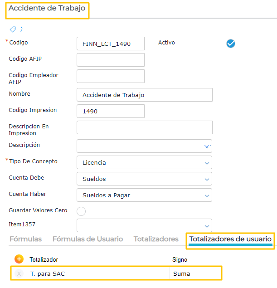The width and height of the screenshot is (277, 288).
Task: Expand the Cuenta Haber dropdown
Action: click(x=207, y=195)
